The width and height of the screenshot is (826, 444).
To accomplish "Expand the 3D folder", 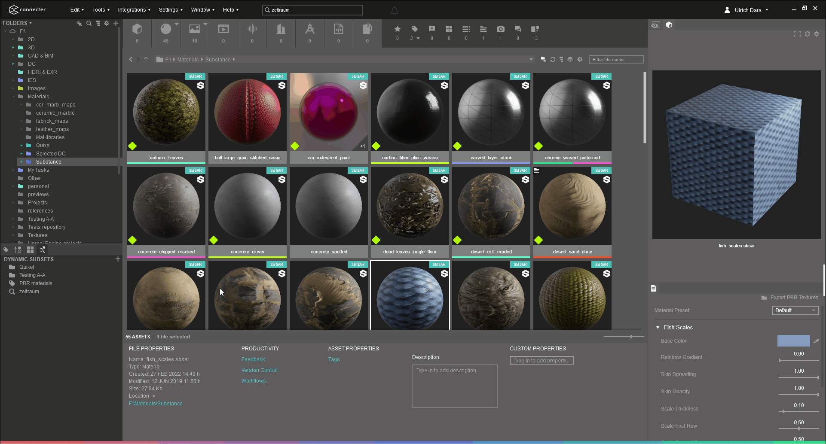I will point(13,48).
